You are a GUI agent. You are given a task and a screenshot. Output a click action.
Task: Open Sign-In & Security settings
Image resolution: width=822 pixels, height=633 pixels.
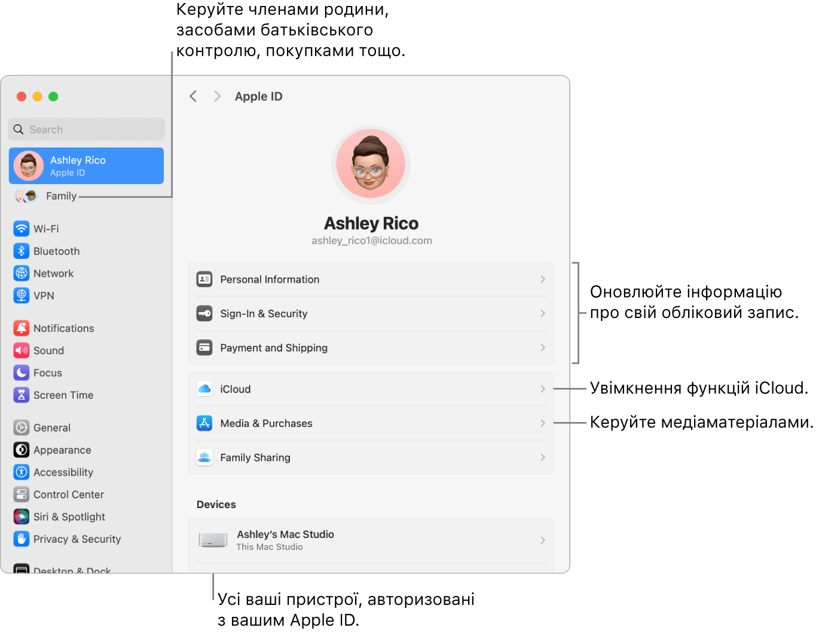pos(371,313)
